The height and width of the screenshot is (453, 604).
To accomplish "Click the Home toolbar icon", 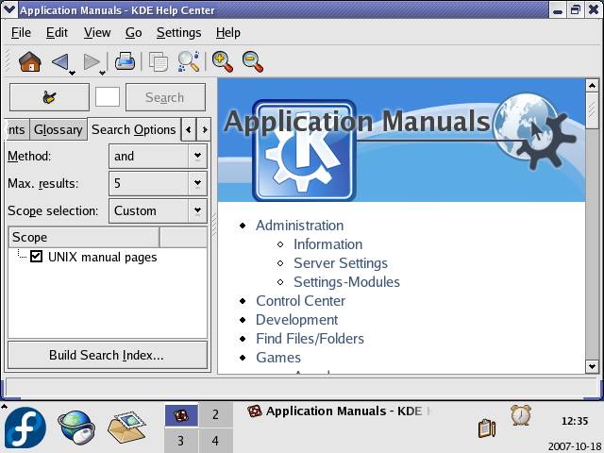I will click(x=29, y=62).
